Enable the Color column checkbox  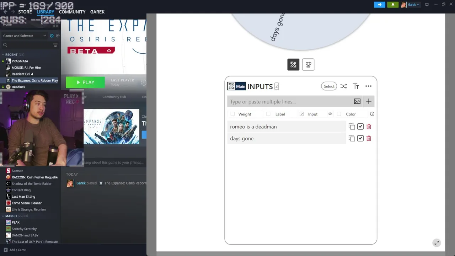(339, 114)
